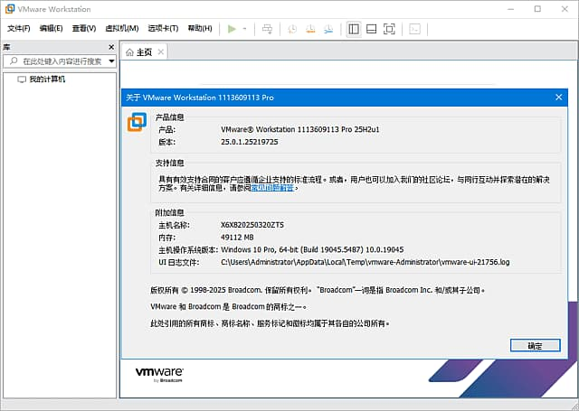The width and height of the screenshot is (579, 411).
Task: Click the green power-on play button
Action: 232,29
